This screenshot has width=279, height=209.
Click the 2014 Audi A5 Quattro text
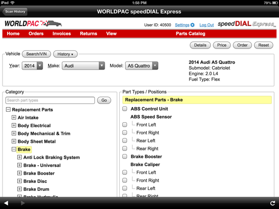point(212,62)
